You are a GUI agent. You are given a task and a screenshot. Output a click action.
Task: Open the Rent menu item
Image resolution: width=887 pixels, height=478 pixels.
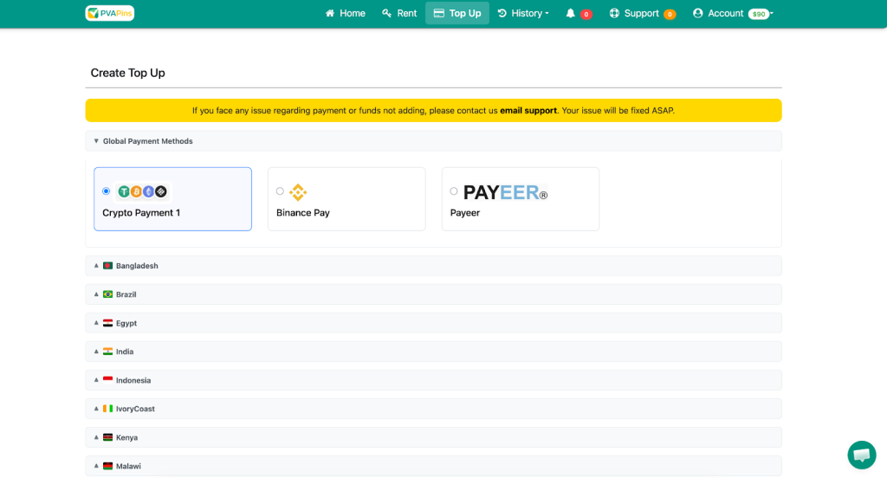coord(399,14)
